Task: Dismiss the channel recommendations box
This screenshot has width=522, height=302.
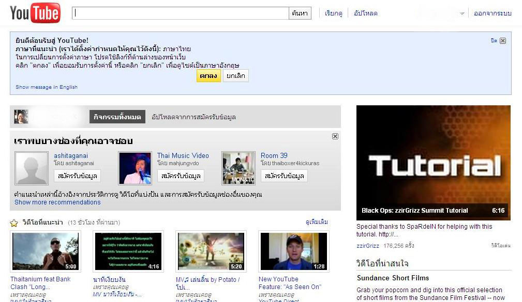Action: [x=335, y=136]
